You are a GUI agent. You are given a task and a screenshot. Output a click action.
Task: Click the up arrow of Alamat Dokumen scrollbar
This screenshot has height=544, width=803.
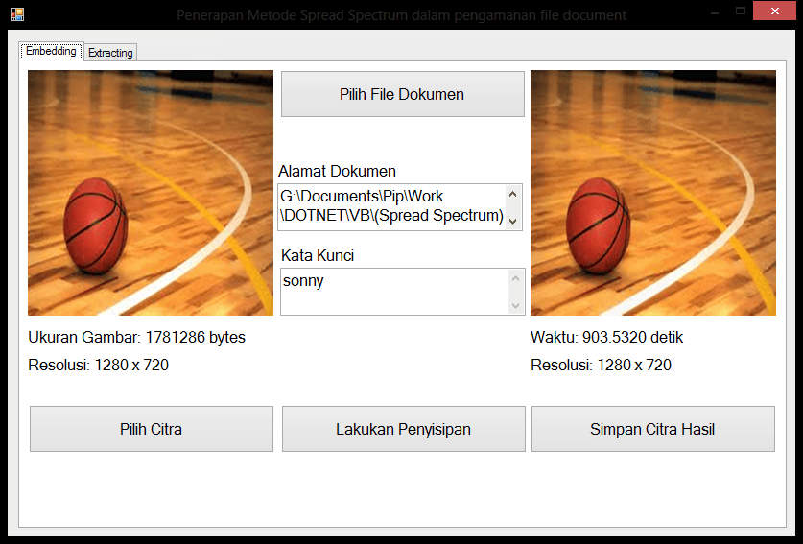click(513, 195)
